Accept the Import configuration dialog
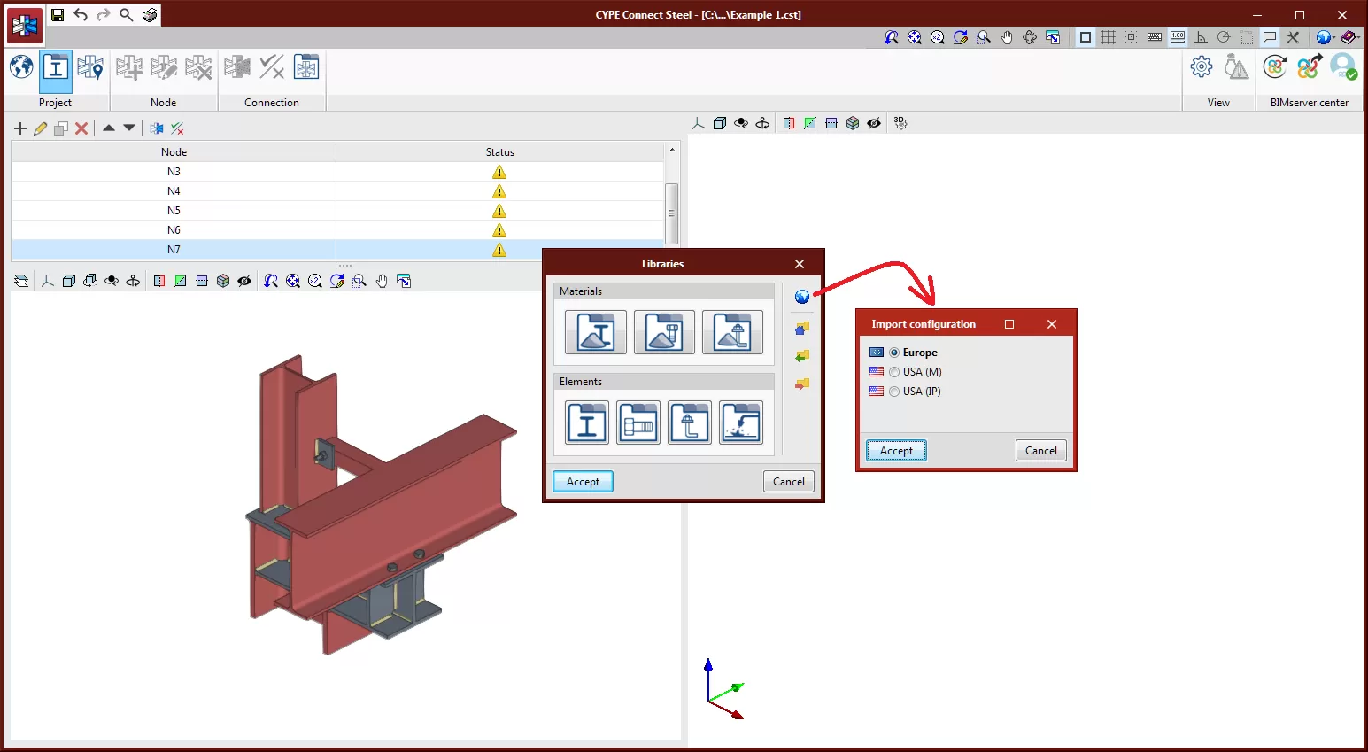The image size is (1368, 752). click(896, 451)
